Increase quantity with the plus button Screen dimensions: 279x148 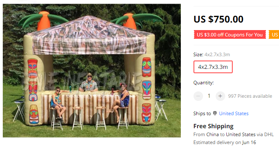(220, 96)
